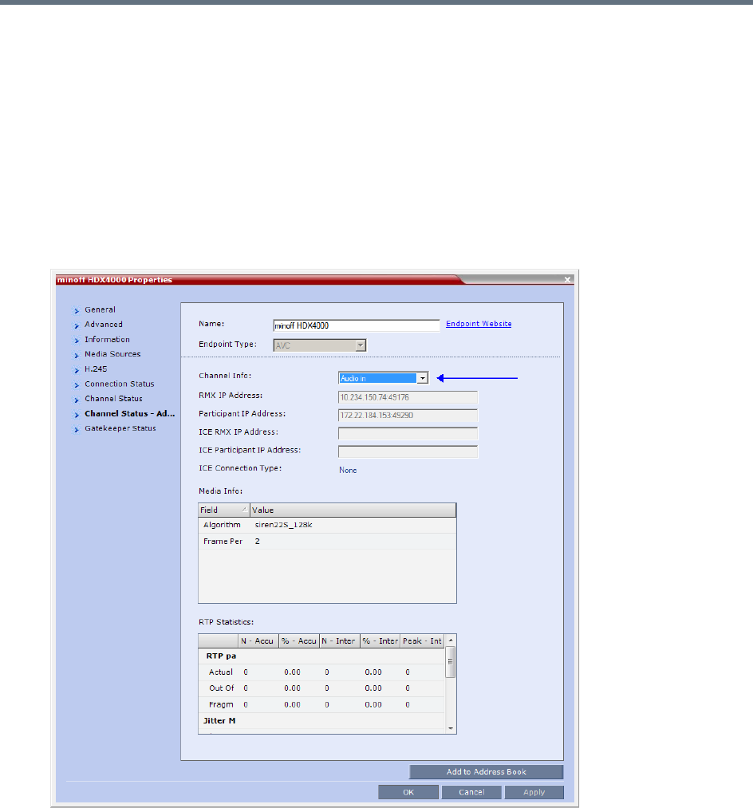Click the RTP Statistics scrollbar thumb

(x=451, y=662)
